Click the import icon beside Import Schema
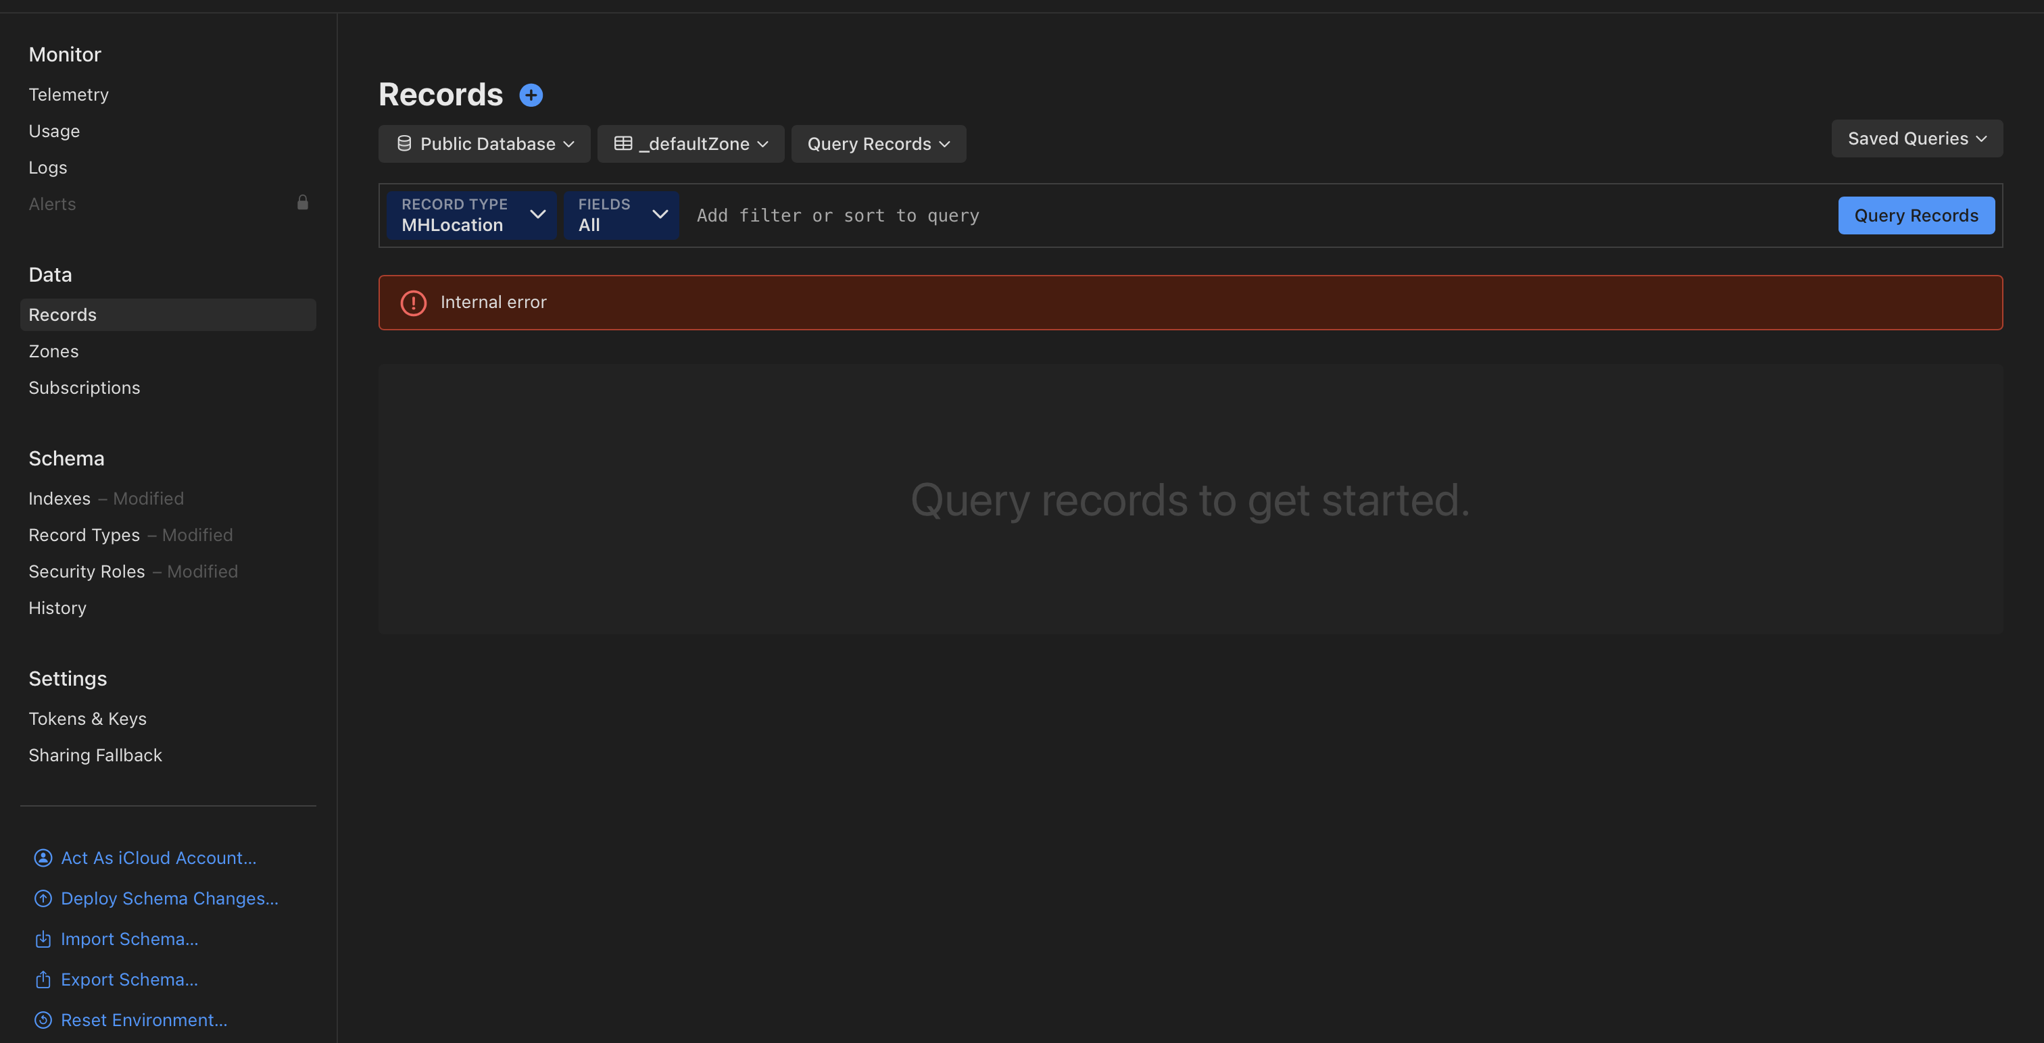Image resolution: width=2044 pixels, height=1043 pixels. [43, 939]
